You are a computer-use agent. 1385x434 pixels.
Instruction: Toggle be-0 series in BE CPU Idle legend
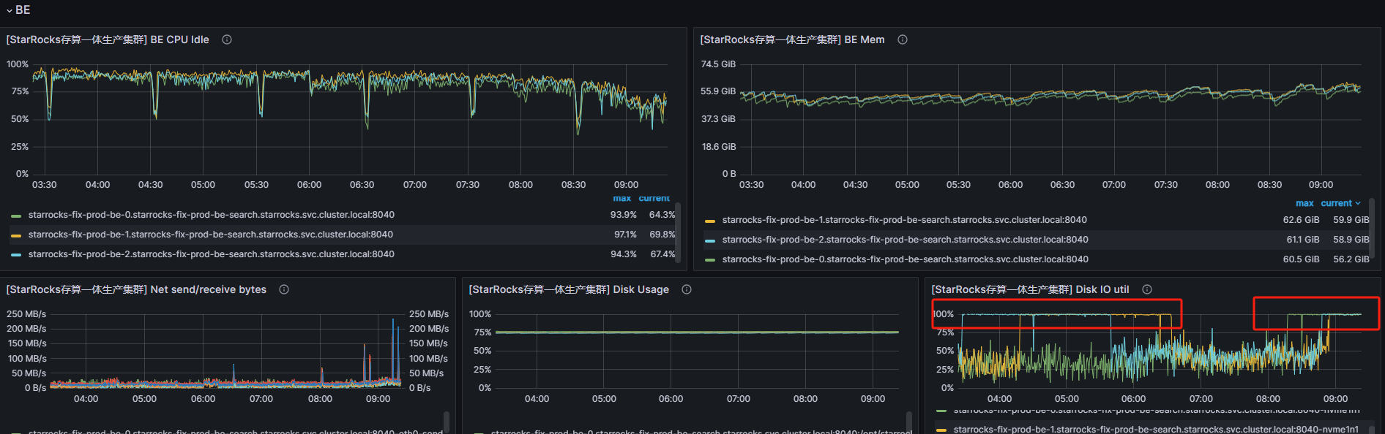212,215
